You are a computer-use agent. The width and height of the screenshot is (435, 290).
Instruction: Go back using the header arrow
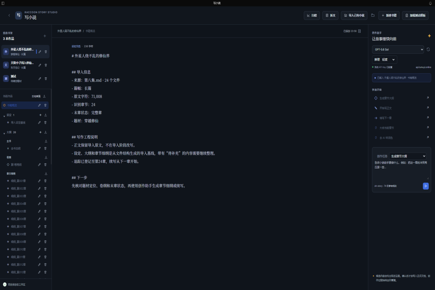pos(9,15)
